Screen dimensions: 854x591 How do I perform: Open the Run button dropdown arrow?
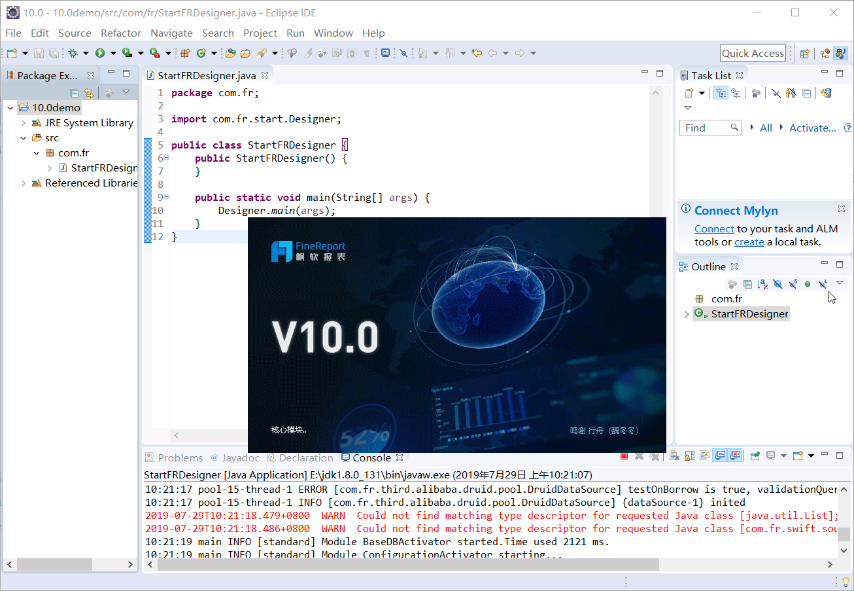(112, 53)
